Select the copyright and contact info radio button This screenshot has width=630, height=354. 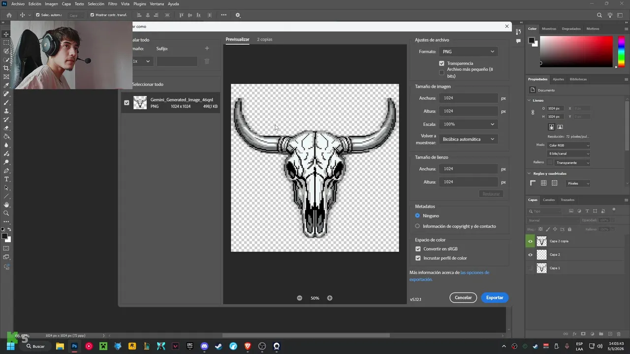pos(417,226)
